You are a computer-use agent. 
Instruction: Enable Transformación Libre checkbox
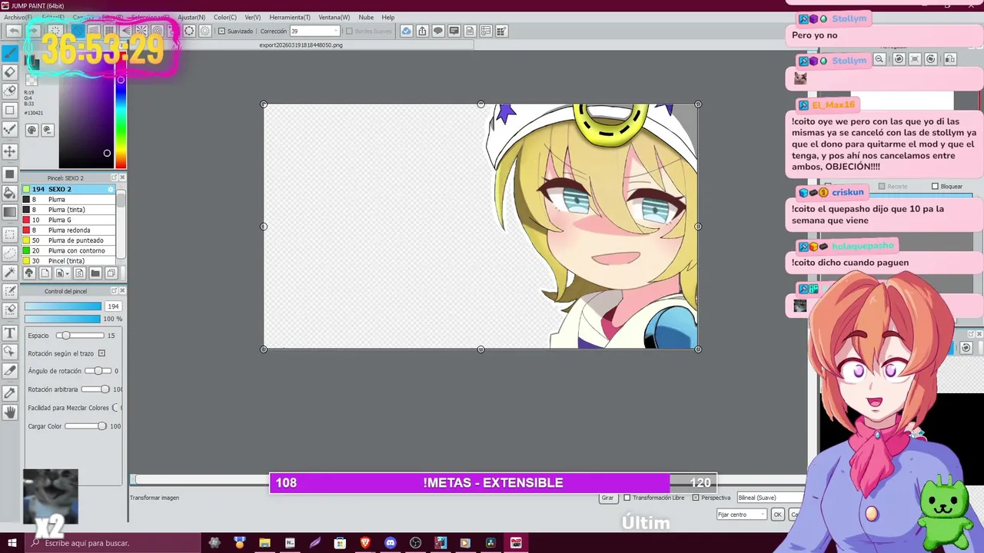click(x=627, y=498)
